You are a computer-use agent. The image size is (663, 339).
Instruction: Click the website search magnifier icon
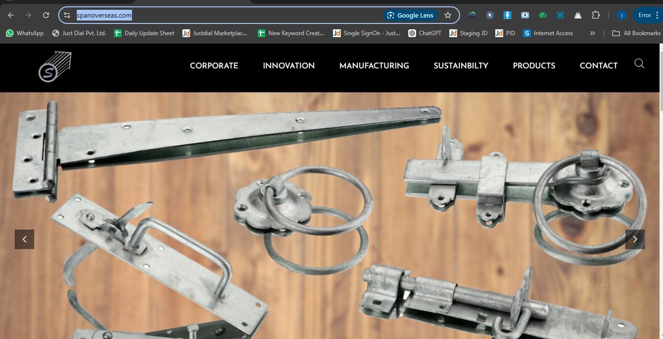pyautogui.click(x=639, y=64)
